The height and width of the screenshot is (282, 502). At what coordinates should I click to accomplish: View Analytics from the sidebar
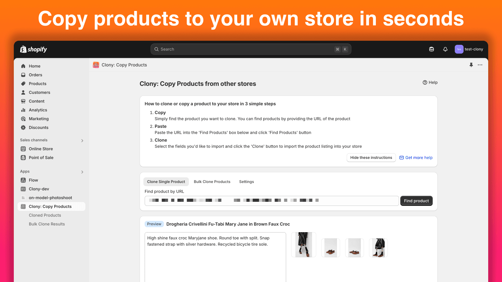click(38, 110)
